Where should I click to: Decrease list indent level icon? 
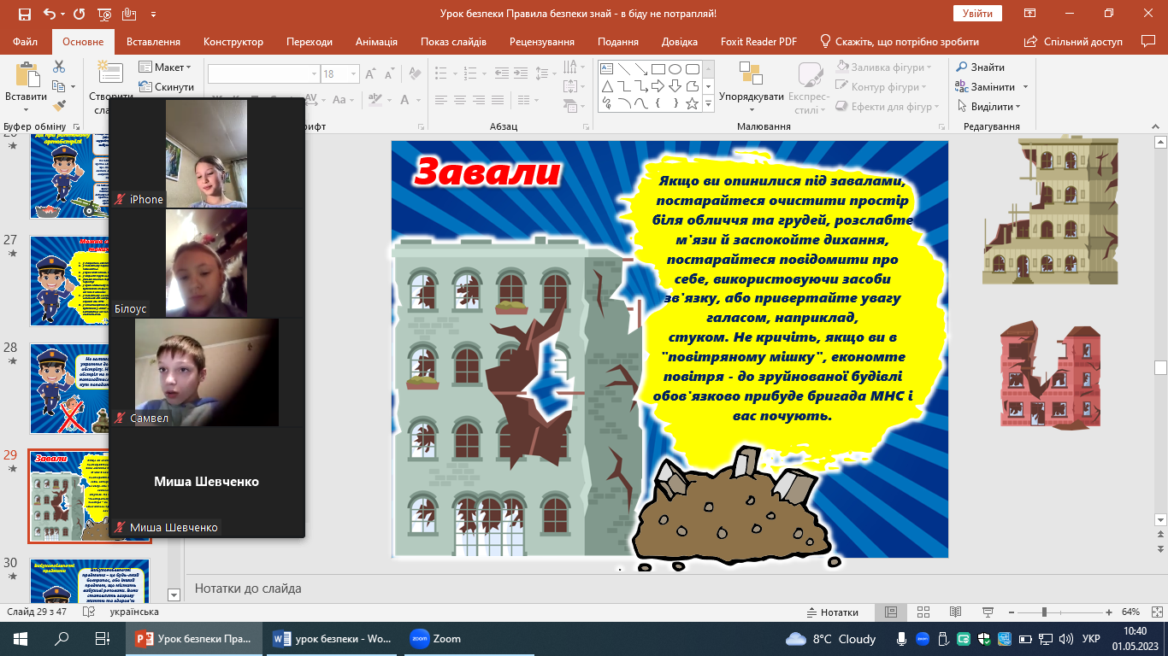point(504,74)
